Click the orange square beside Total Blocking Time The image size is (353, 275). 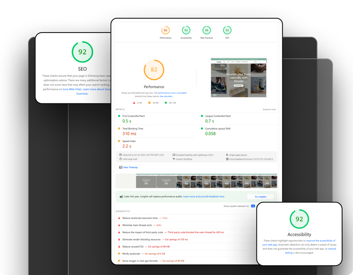(119, 129)
